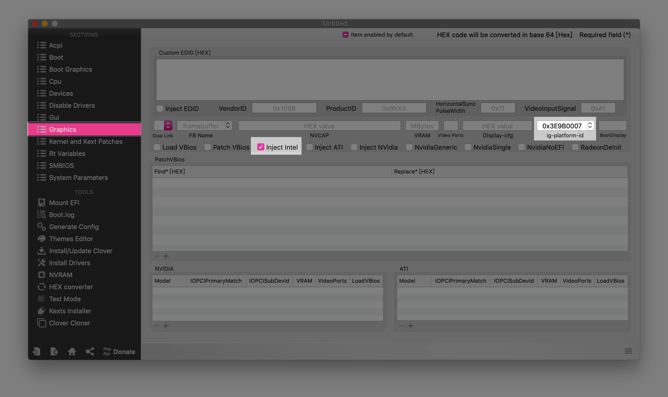Switch to the Kernel and Kext Patches section
The image size is (668, 397).
point(86,141)
